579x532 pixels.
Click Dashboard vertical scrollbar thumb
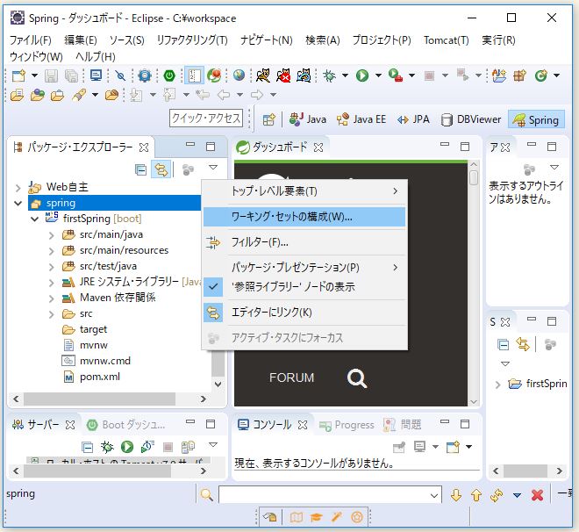point(474,177)
